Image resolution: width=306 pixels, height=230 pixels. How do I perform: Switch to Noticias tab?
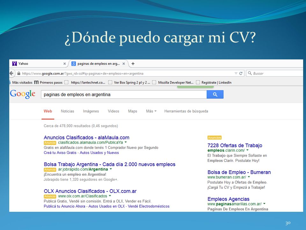pyautogui.click(x=68, y=111)
